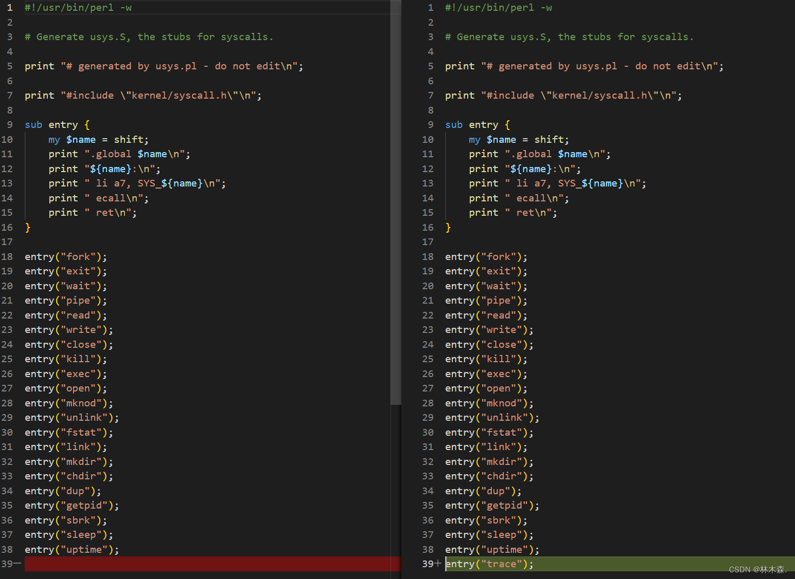Click entry("exit"); in the left pane
Image resolution: width=795 pixels, height=579 pixels.
pyautogui.click(x=66, y=271)
